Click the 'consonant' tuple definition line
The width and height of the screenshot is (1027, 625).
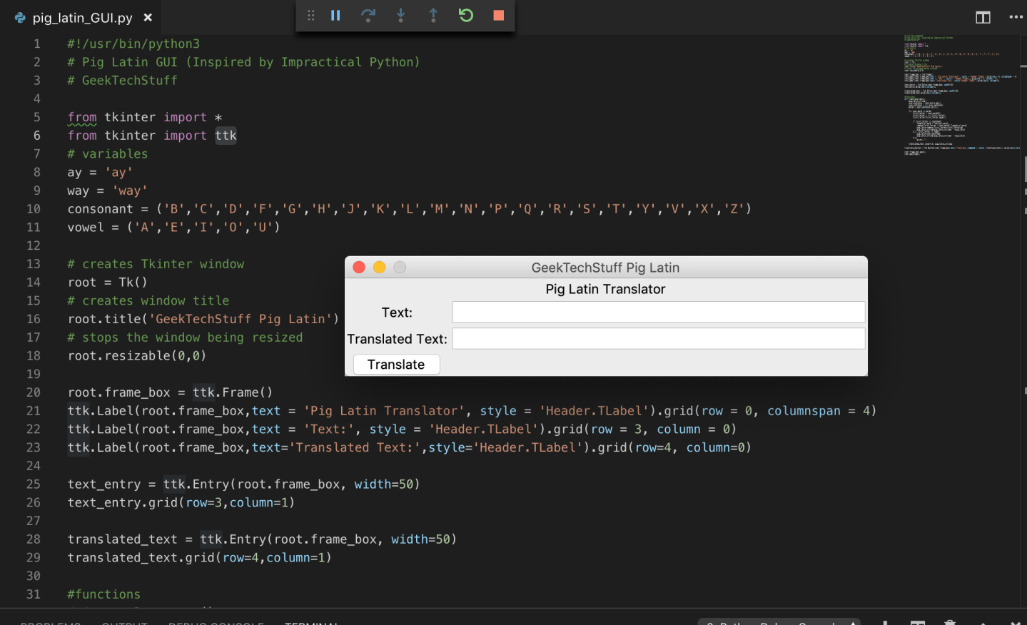click(409, 209)
